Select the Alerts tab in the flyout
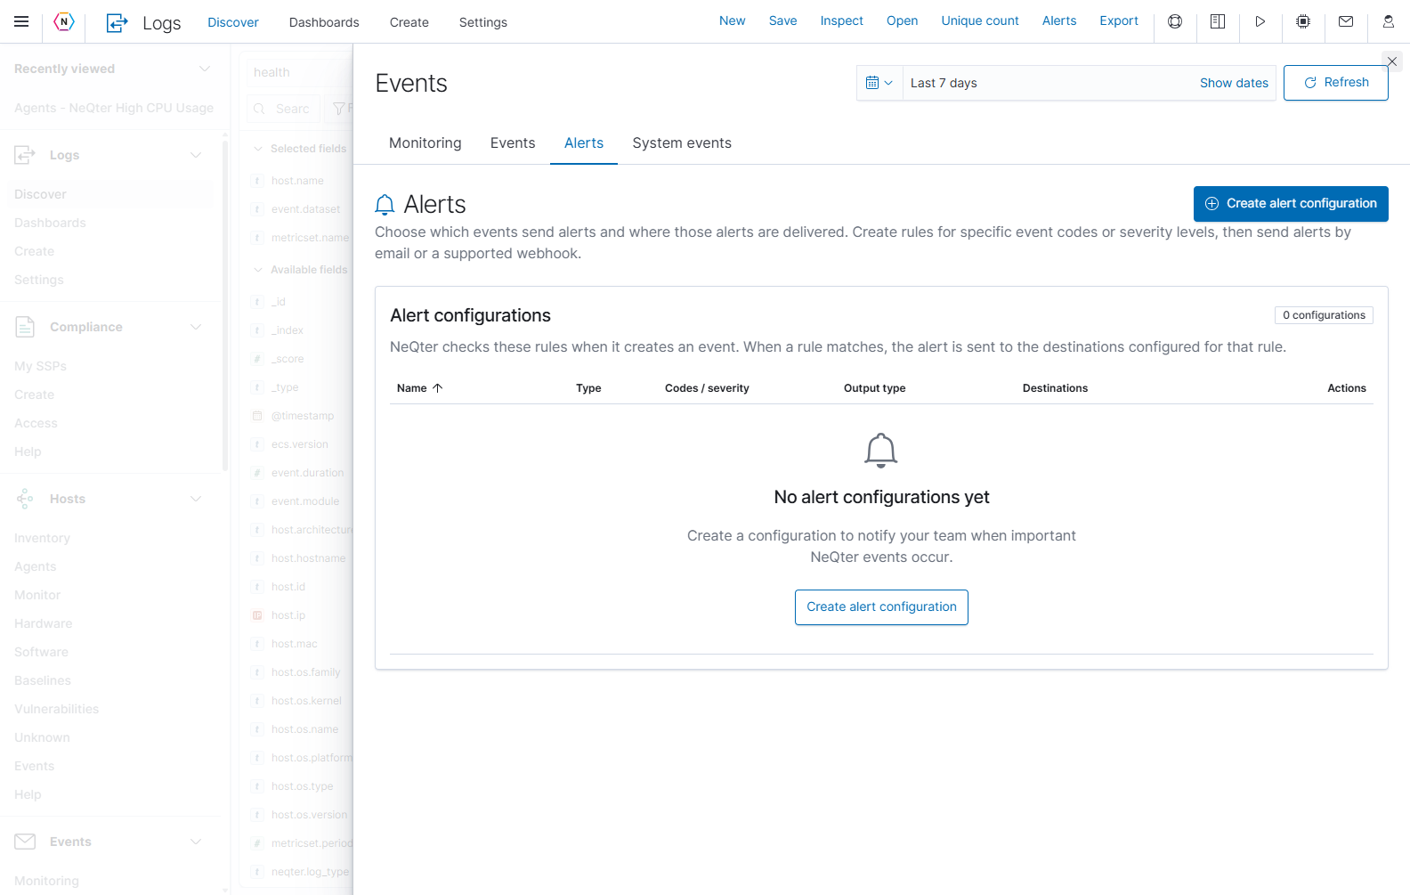Image resolution: width=1410 pixels, height=895 pixels. pos(584,143)
